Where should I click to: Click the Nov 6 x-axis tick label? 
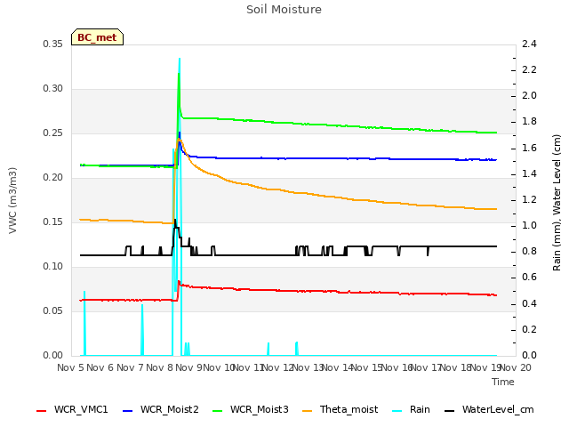tap(100, 367)
